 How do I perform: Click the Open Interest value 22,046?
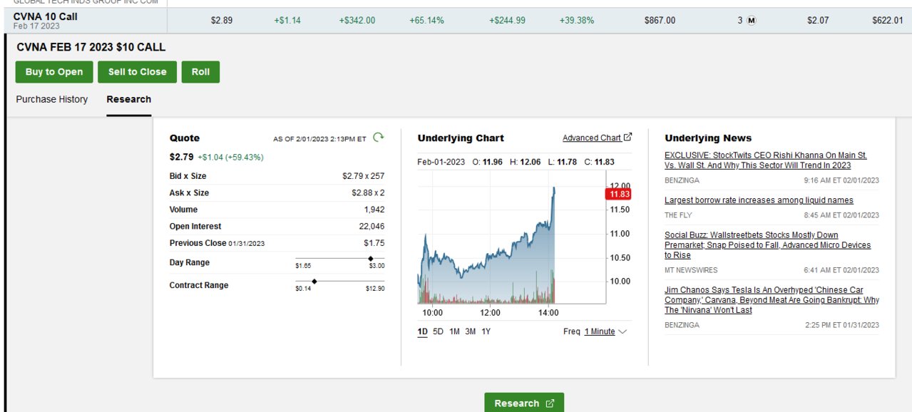pyautogui.click(x=372, y=226)
